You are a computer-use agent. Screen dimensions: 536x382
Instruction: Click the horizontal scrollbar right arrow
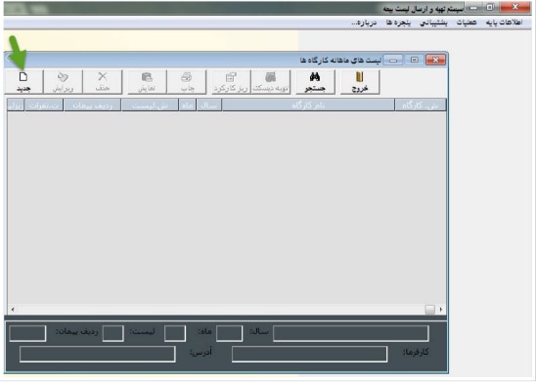pyautogui.click(x=441, y=310)
